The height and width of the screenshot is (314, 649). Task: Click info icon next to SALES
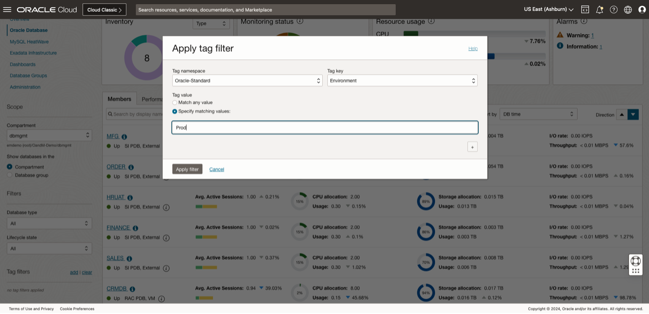pyautogui.click(x=129, y=258)
